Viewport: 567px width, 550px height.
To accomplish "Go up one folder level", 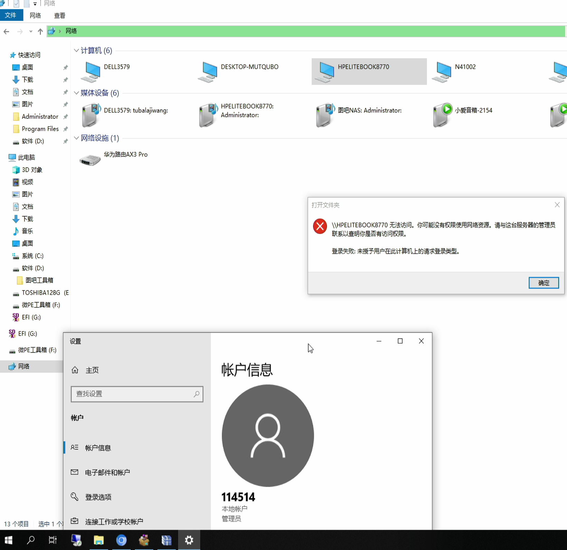I will click(x=40, y=31).
